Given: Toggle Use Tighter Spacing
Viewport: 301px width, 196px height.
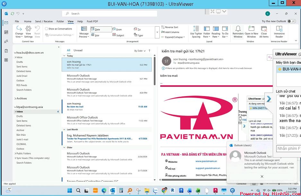Looking at the screenshot, I should tap(196, 32).
